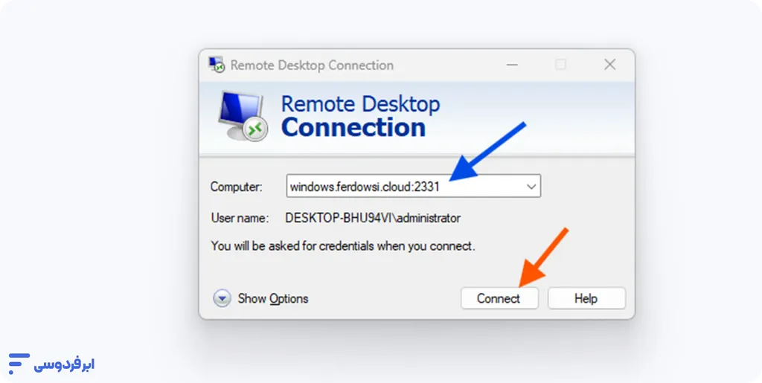Click the blue annotation arrow
The image size is (762, 383).
(487, 151)
